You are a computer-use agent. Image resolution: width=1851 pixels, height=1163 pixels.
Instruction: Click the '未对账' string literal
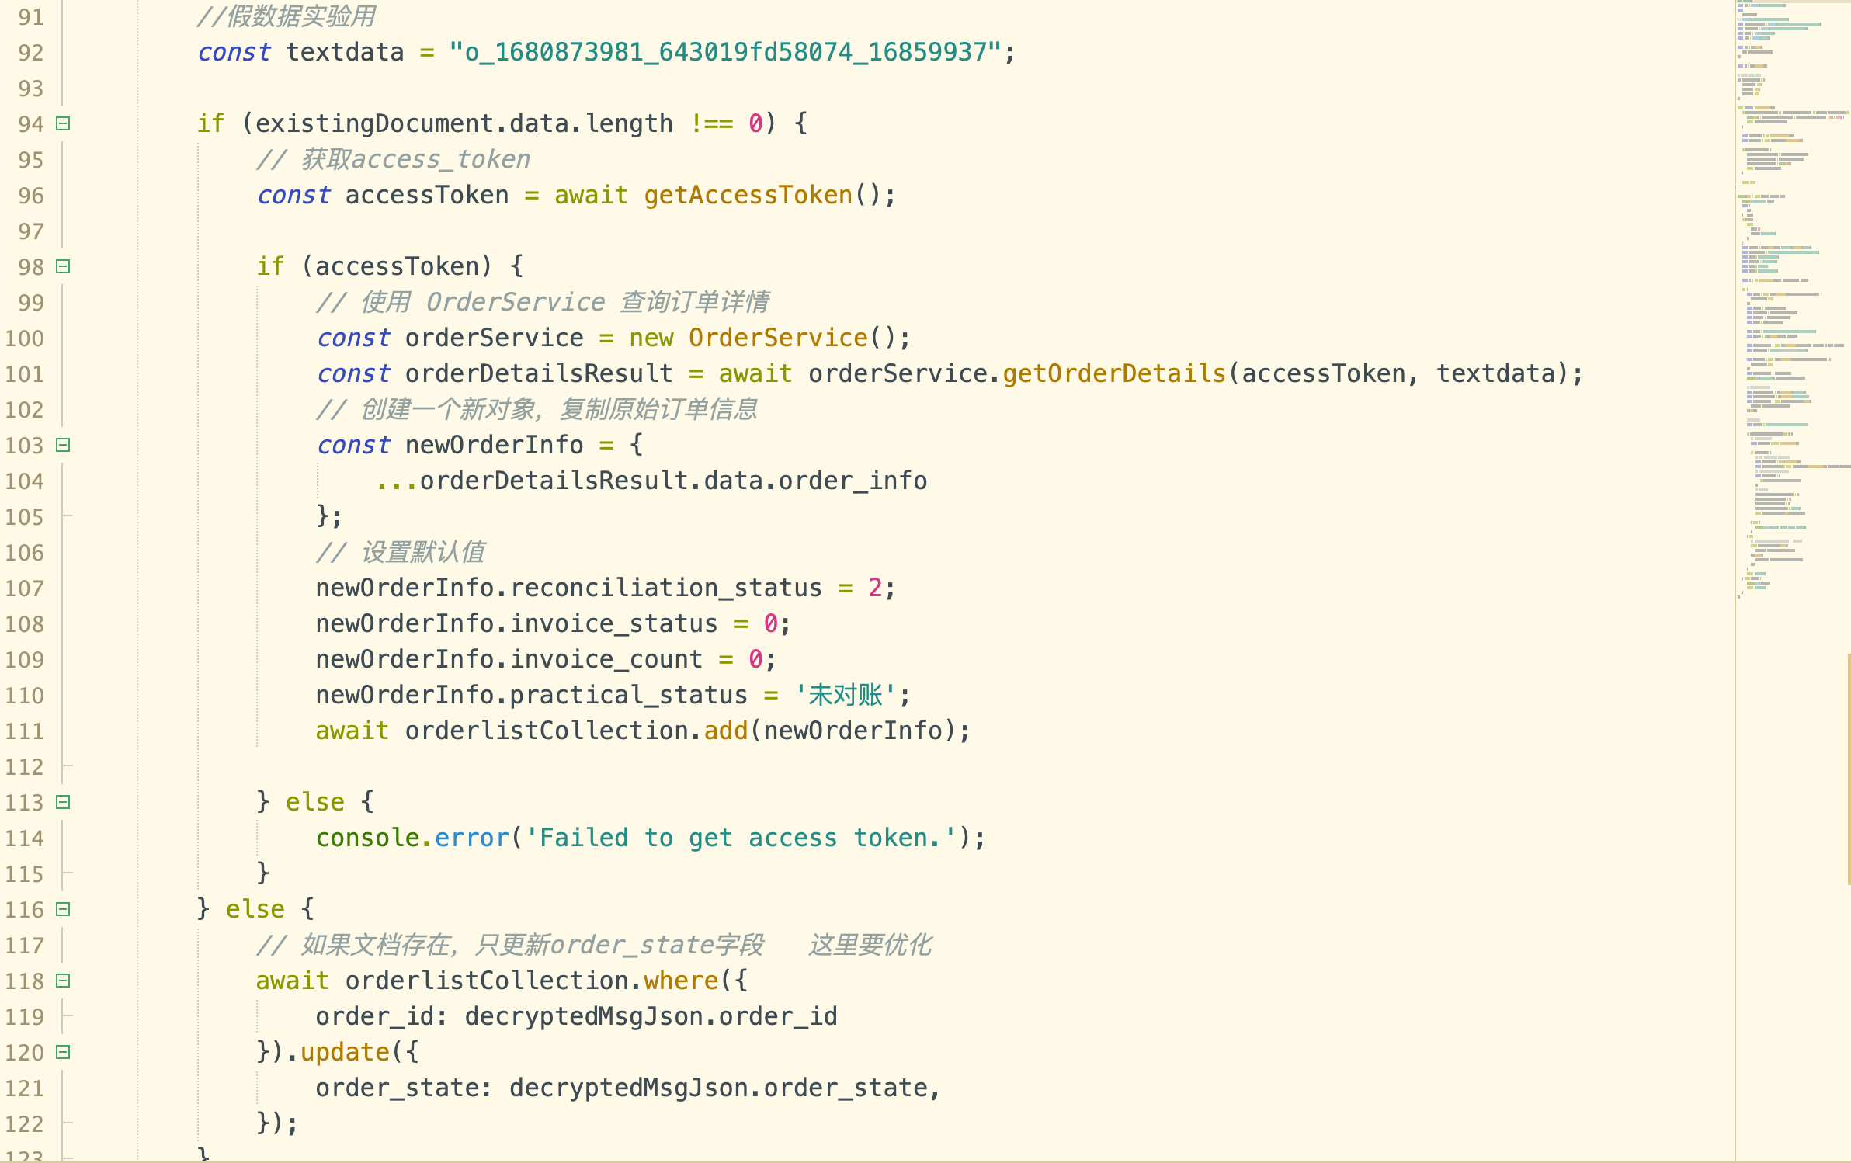[846, 695]
